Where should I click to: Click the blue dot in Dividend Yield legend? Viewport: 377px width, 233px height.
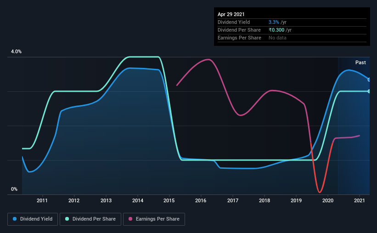[15, 219]
